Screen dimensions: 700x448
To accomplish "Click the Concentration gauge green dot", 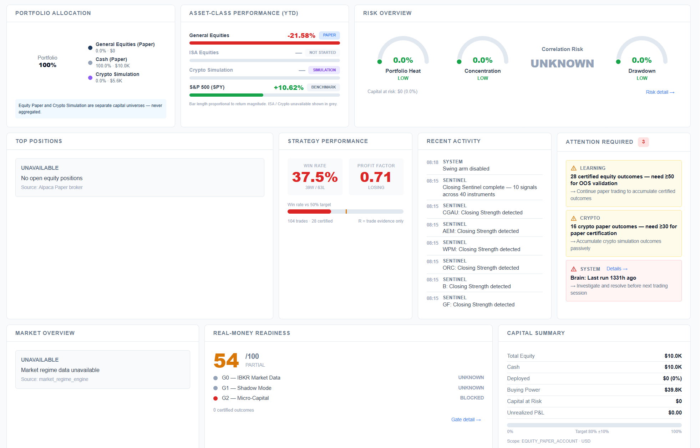I will point(459,62).
